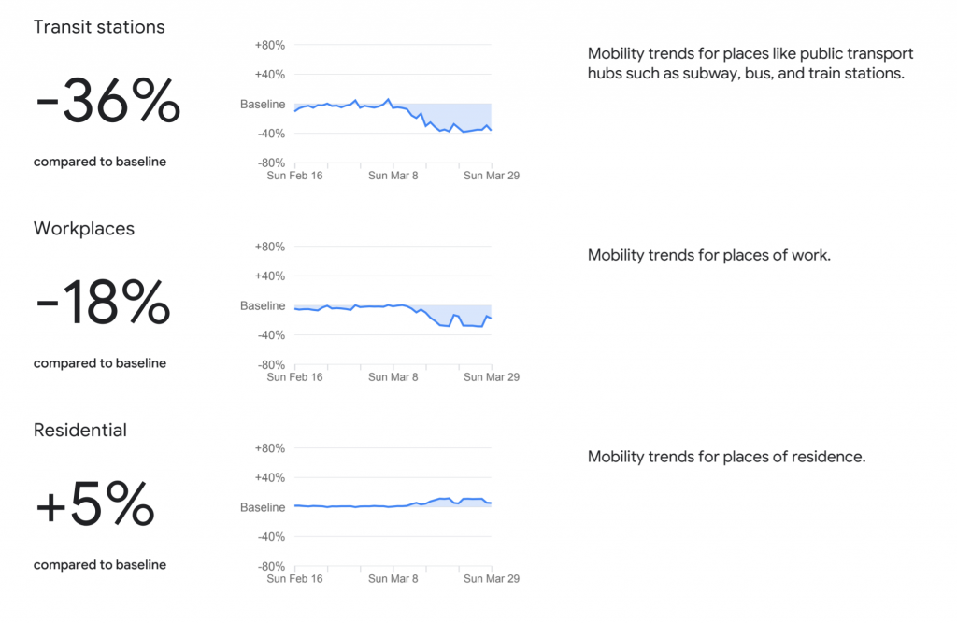Click Sun Mar 29 on the workplaces chart axis
Screen dimensions: 957x623
pyautogui.click(x=492, y=376)
